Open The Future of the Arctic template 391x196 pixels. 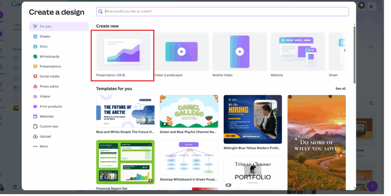125,111
